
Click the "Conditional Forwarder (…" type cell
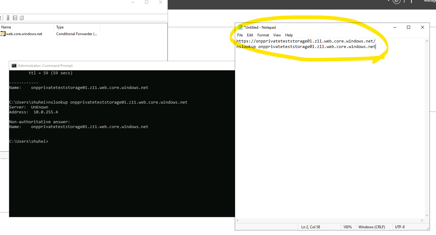[x=77, y=34]
